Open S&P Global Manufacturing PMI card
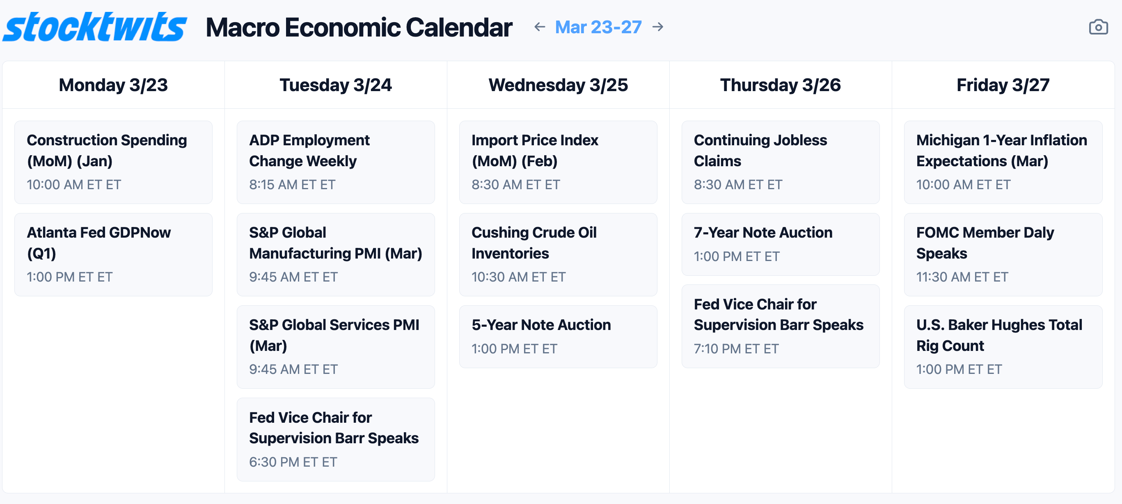 pos(335,254)
